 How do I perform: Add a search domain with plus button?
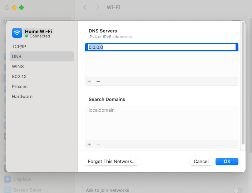(89, 144)
